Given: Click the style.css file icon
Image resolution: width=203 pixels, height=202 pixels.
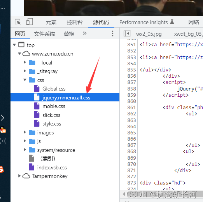Looking at the screenshot, I should point(37,123).
